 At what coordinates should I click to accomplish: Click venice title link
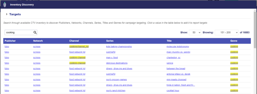[x=170, y=63]
